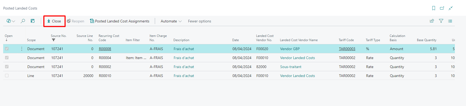The image size is (466, 106).
Task: Click the search magnifier icon in toolbar
Action: pos(23,21)
